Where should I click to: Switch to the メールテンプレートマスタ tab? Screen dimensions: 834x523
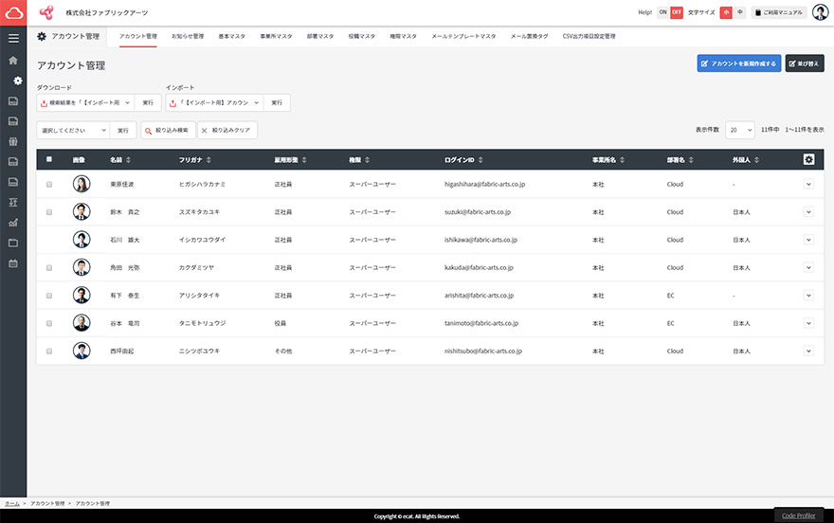pyautogui.click(x=463, y=36)
